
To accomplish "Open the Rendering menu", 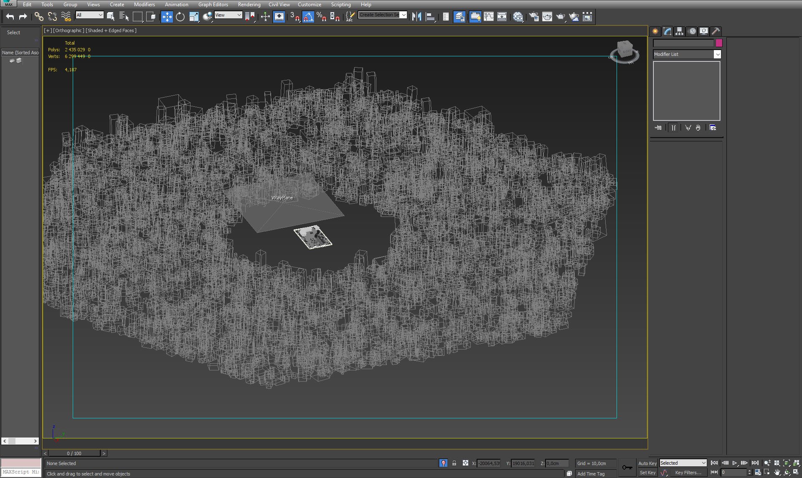I will coord(249,5).
